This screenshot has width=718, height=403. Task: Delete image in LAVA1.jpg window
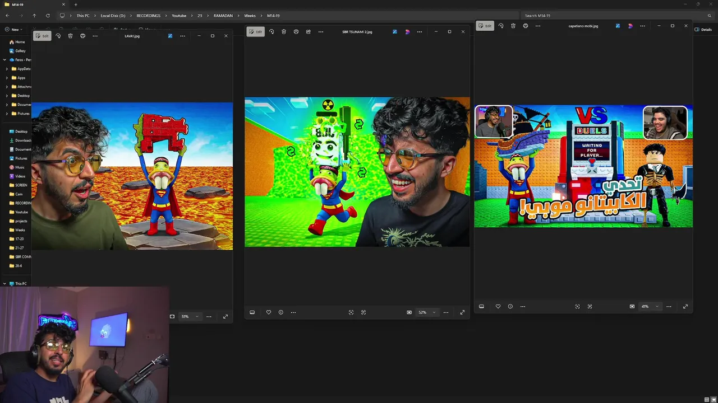(x=70, y=36)
